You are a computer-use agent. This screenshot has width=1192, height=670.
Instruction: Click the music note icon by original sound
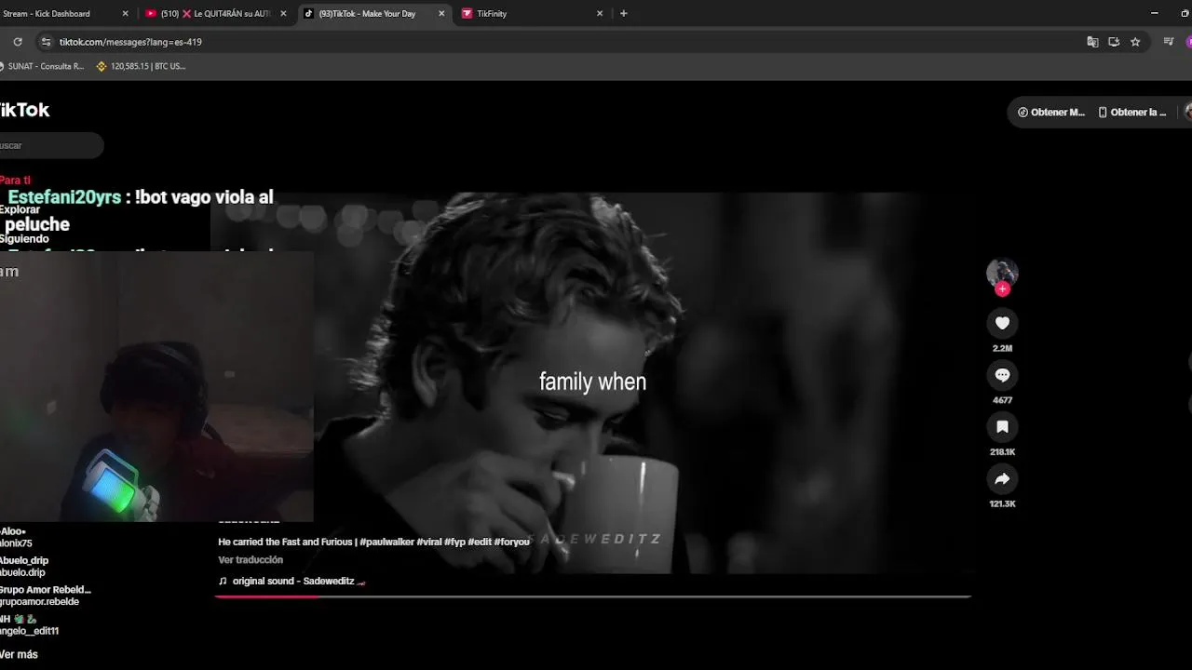click(223, 581)
